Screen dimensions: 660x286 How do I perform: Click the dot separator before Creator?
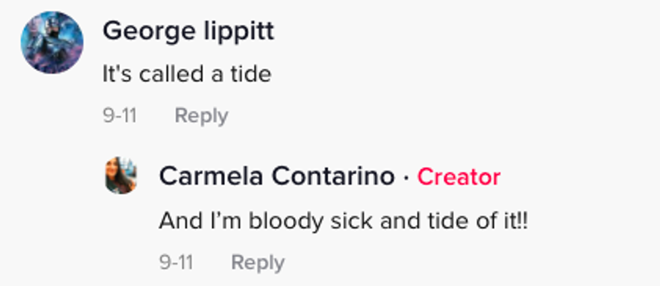406,177
